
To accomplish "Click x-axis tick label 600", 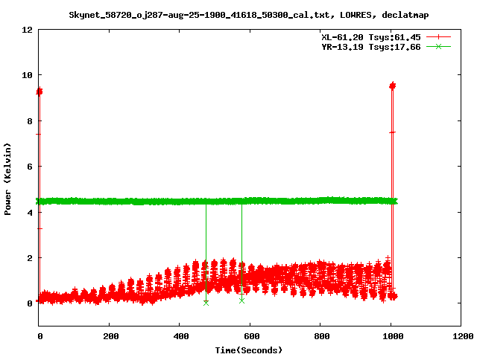I will 252,336.
